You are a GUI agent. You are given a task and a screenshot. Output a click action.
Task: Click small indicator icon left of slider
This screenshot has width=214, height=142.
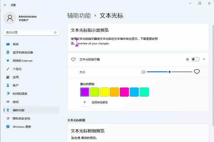pyautogui.click(x=143, y=72)
